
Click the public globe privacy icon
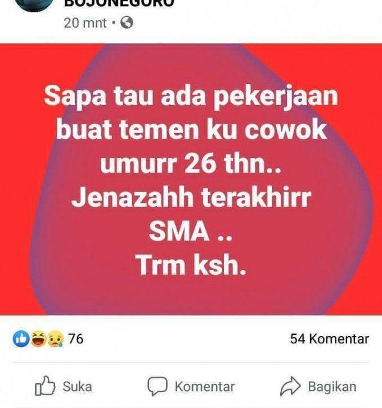coord(127,22)
